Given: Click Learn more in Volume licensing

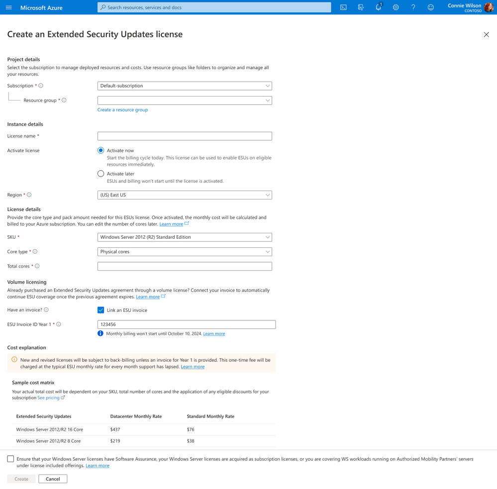Looking at the screenshot, I should coord(148,297).
